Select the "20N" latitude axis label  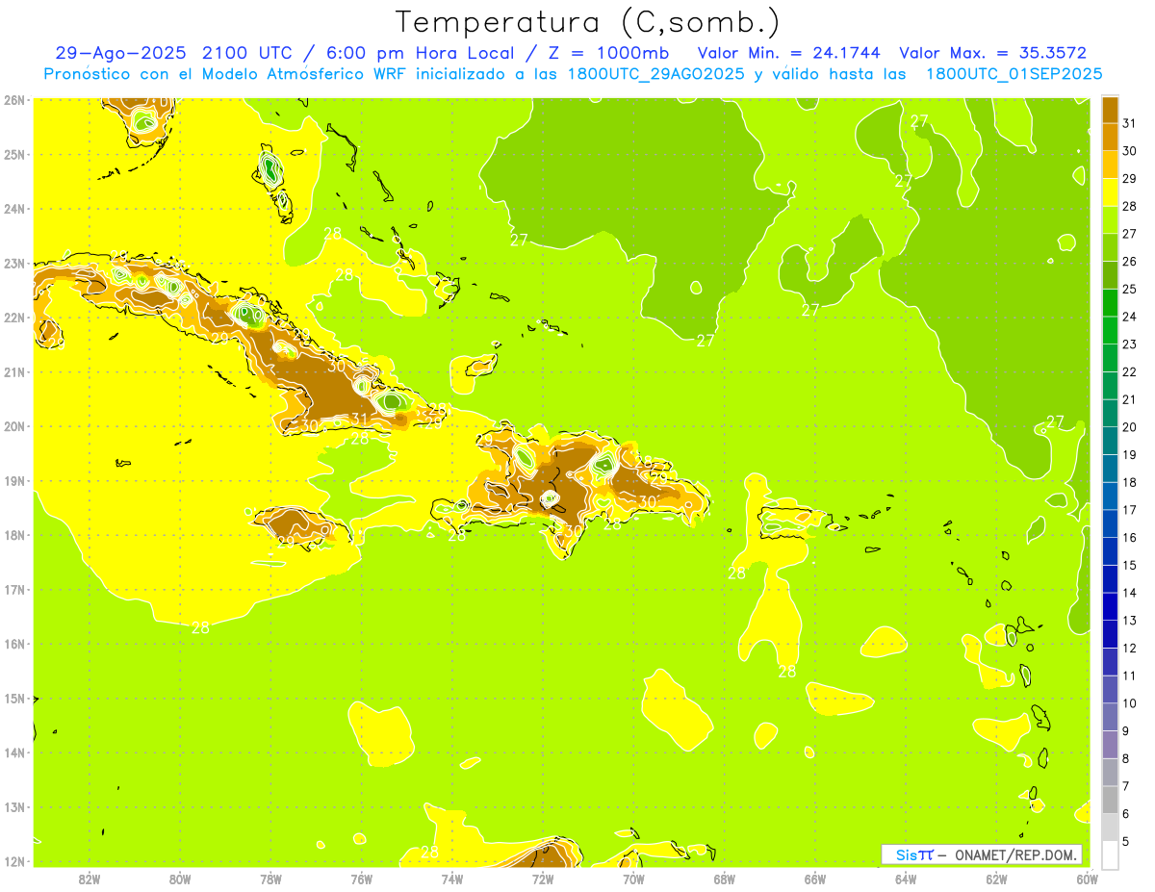point(14,426)
